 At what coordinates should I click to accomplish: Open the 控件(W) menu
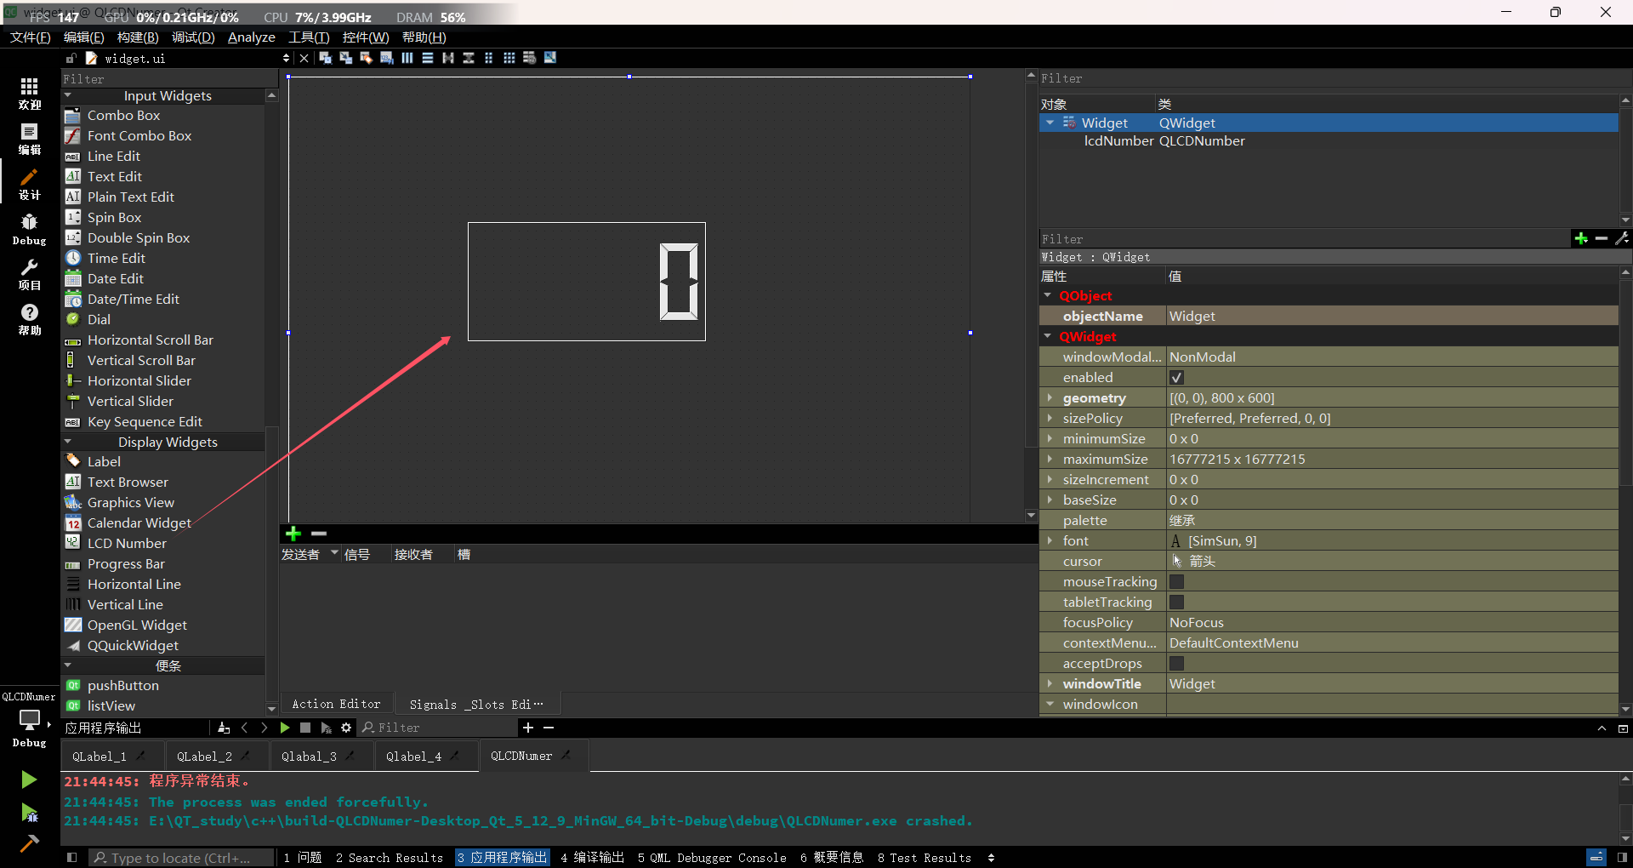[366, 37]
